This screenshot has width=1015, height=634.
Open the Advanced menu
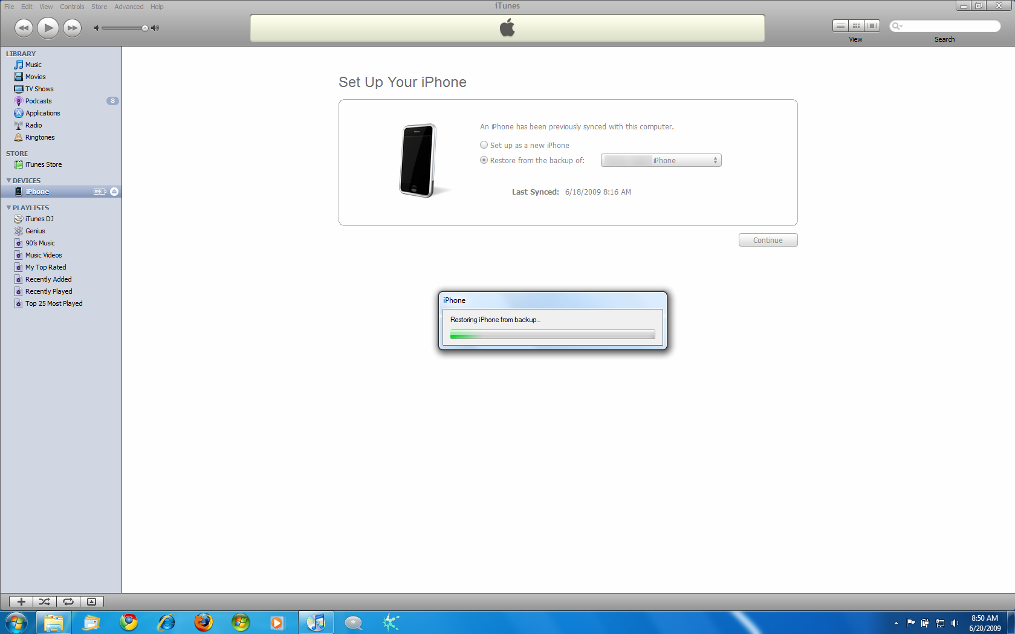(x=129, y=7)
